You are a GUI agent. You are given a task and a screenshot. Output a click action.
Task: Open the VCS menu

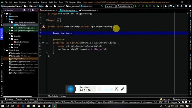point(66,2)
